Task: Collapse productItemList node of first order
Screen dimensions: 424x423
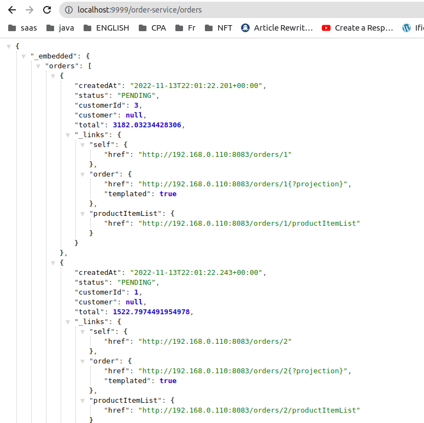Action: pyautogui.click(x=83, y=214)
